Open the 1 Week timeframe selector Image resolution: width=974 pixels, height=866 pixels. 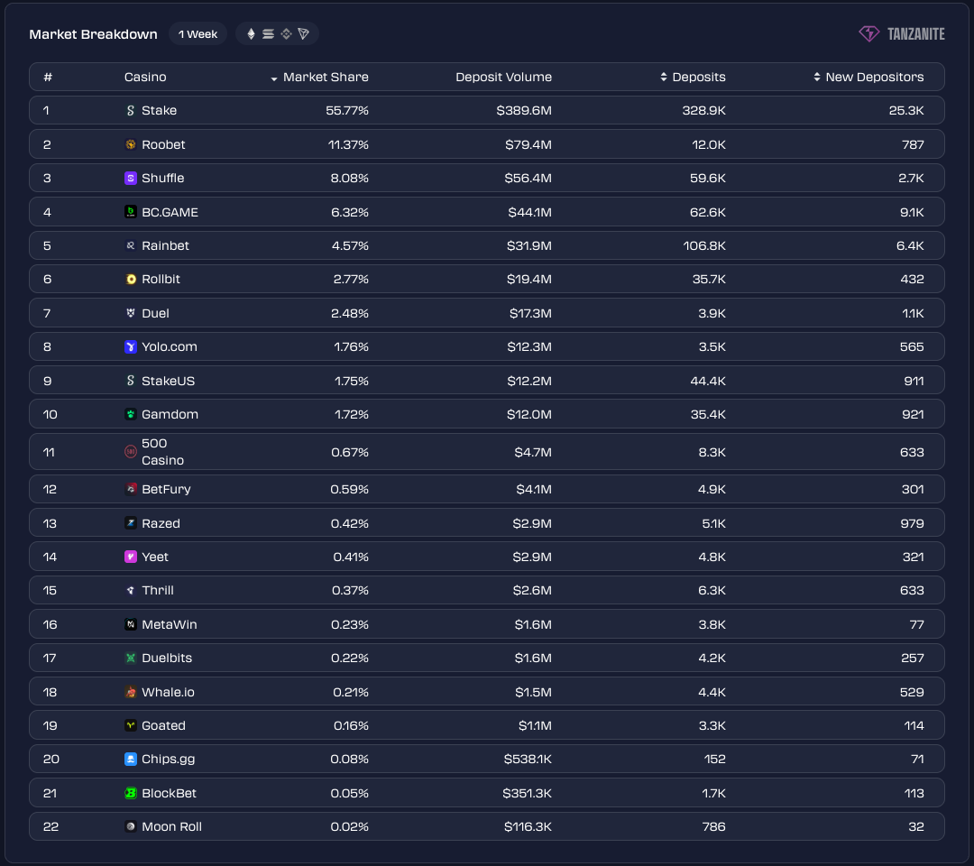[198, 34]
